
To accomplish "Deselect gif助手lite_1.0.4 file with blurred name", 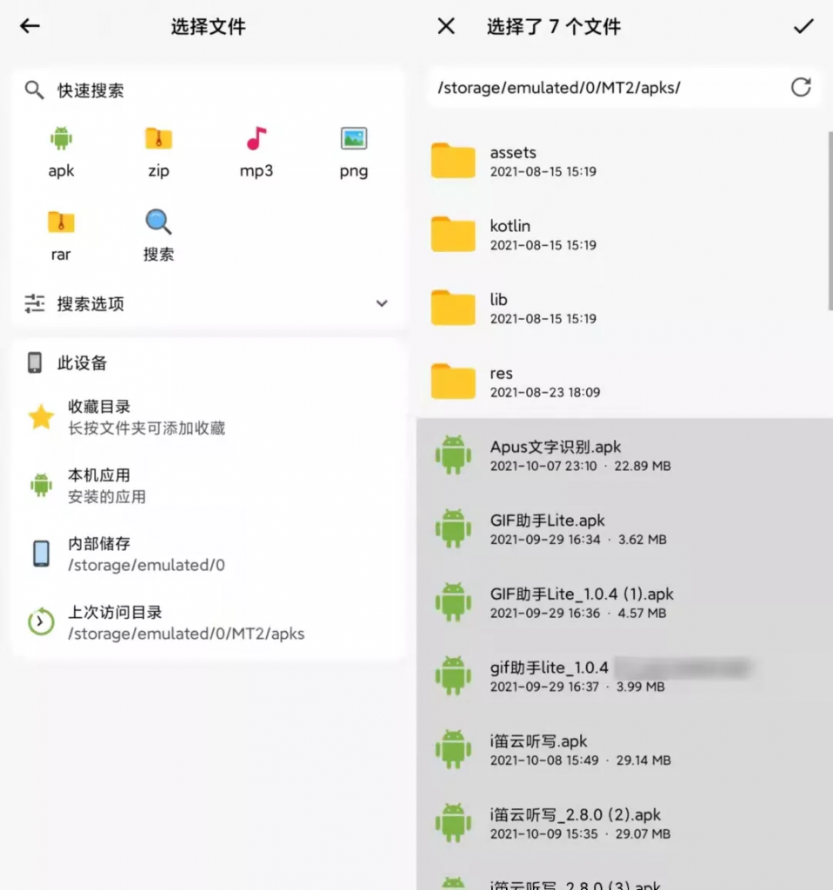I will pyautogui.click(x=624, y=675).
